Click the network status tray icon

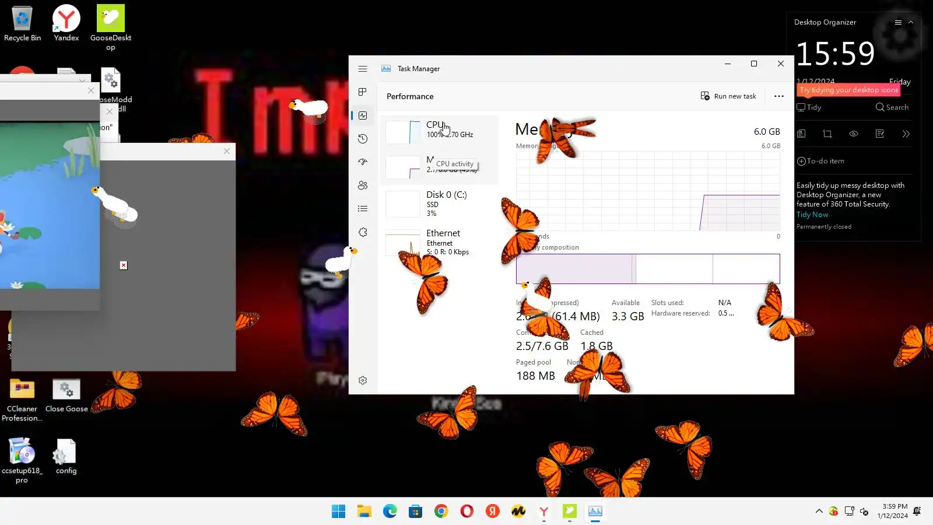tap(849, 512)
